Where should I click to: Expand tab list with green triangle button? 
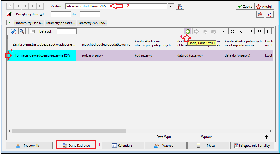(9, 22)
